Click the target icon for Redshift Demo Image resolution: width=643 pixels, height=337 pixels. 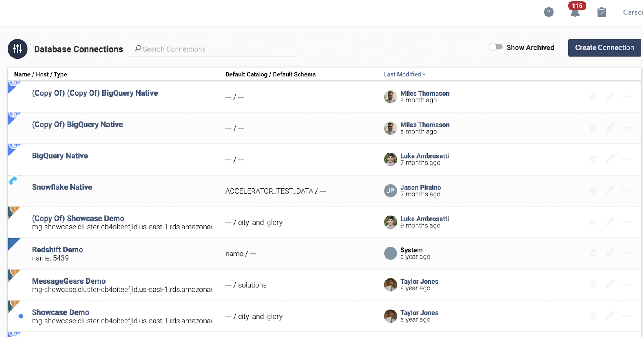[593, 253]
